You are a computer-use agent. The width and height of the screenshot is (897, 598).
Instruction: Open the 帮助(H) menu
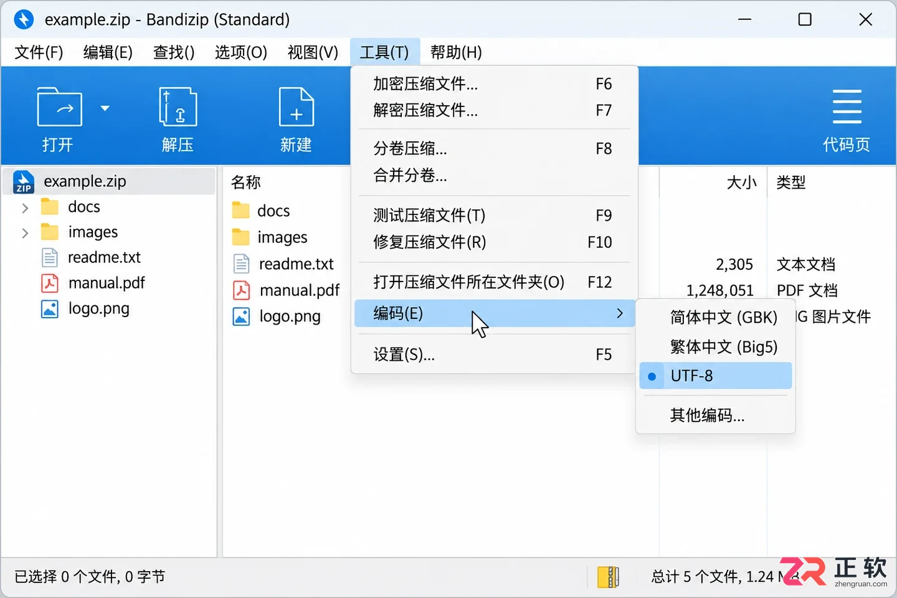point(456,52)
